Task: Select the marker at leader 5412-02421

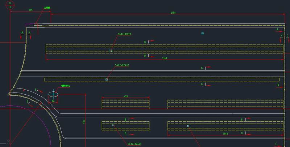Action: [113, 125]
